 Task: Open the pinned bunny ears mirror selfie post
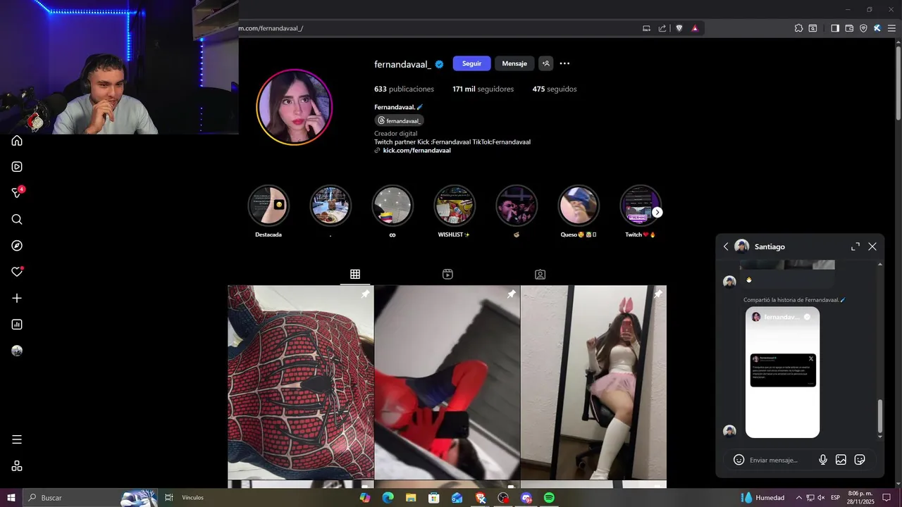click(x=593, y=382)
